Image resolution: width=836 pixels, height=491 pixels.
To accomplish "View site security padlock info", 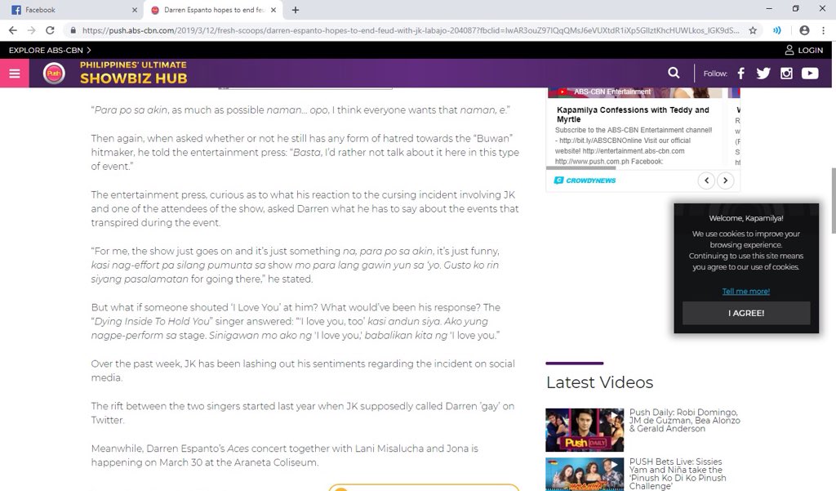I will coord(73,30).
